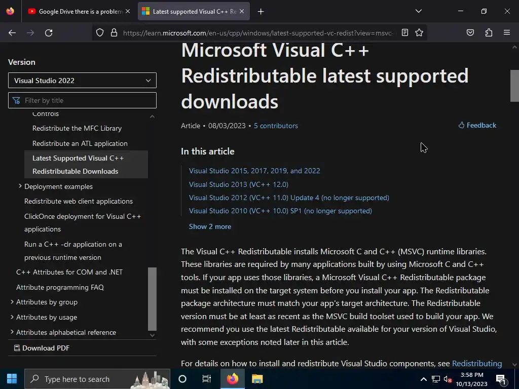Image resolution: width=519 pixels, height=389 pixels.
Task: Click the sidebar table of contents scrollbar thumb
Action: coord(152,299)
